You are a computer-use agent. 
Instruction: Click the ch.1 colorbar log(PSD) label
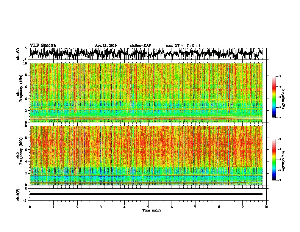(x=283, y=99)
